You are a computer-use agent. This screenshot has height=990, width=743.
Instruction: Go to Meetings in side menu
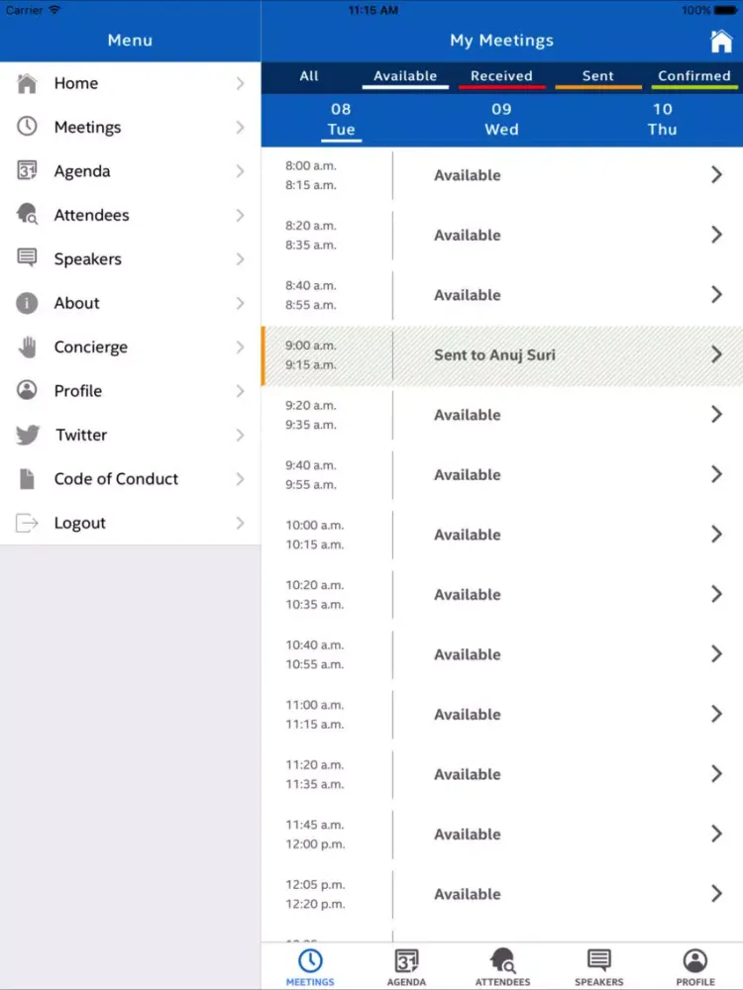click(87, 128)
